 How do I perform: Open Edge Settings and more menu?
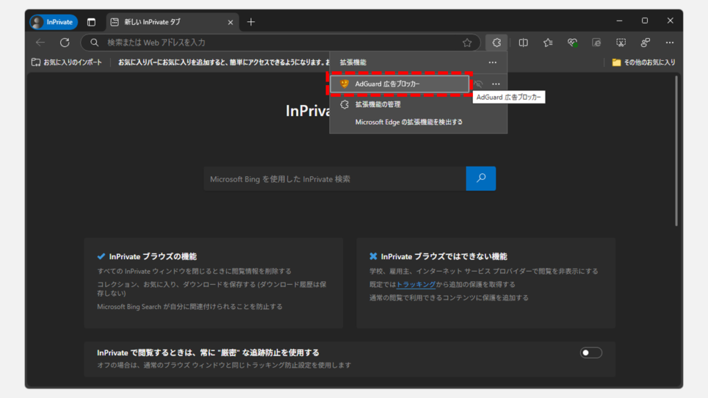(x=669, y=43)
